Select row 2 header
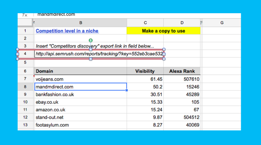Image resolution: width=261 pixels, height=145 pixels. click(x=25, y=39)
